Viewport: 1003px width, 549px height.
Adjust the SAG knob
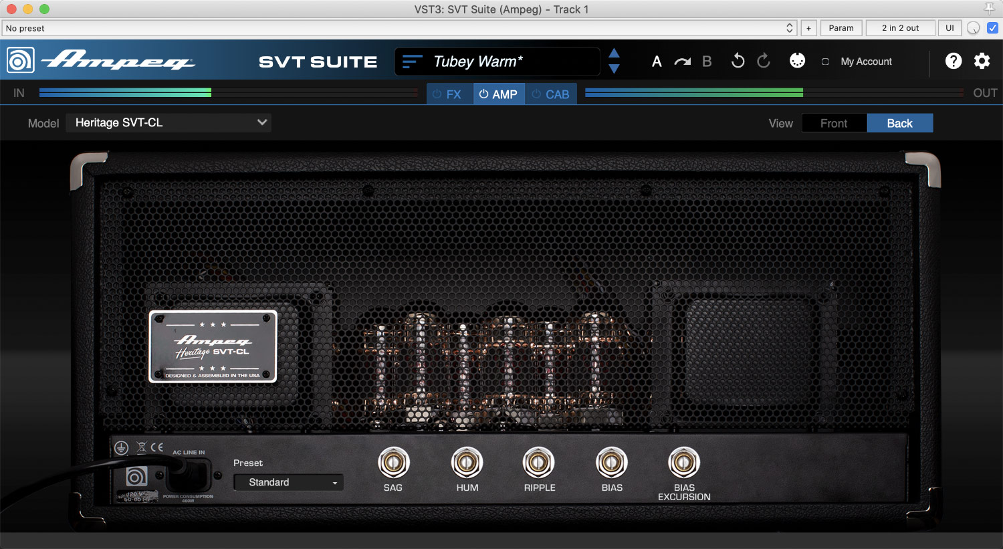393,462
